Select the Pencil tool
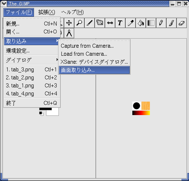189x181 pixels. pos(161,23)
